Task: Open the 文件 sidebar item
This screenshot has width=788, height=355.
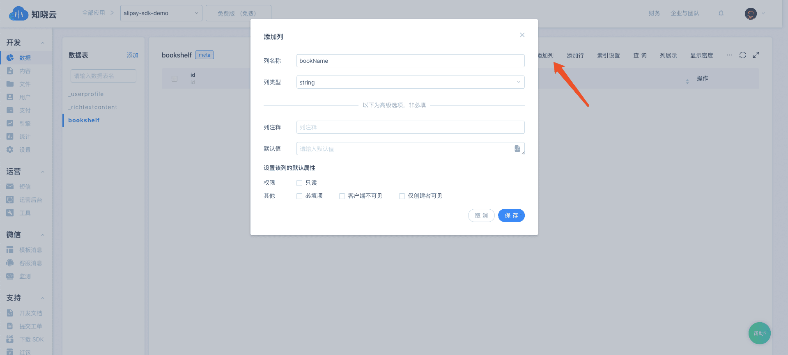Action: click(x=26, y=84)
